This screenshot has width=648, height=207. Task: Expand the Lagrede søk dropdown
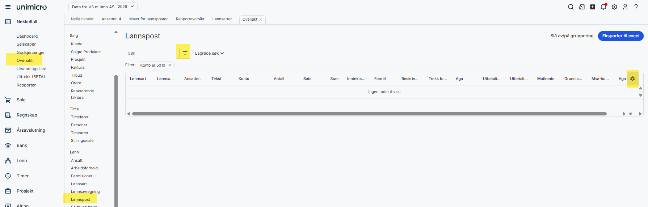[209, 53]
